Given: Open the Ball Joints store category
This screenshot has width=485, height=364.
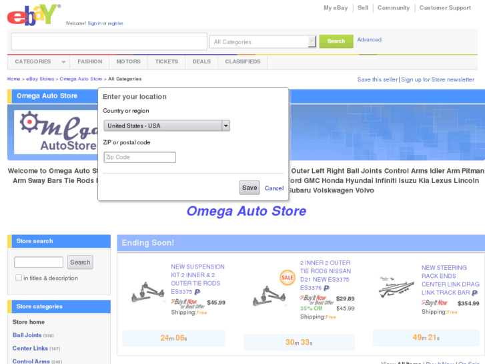Looking at the screenshot, I should coord(27,335).
